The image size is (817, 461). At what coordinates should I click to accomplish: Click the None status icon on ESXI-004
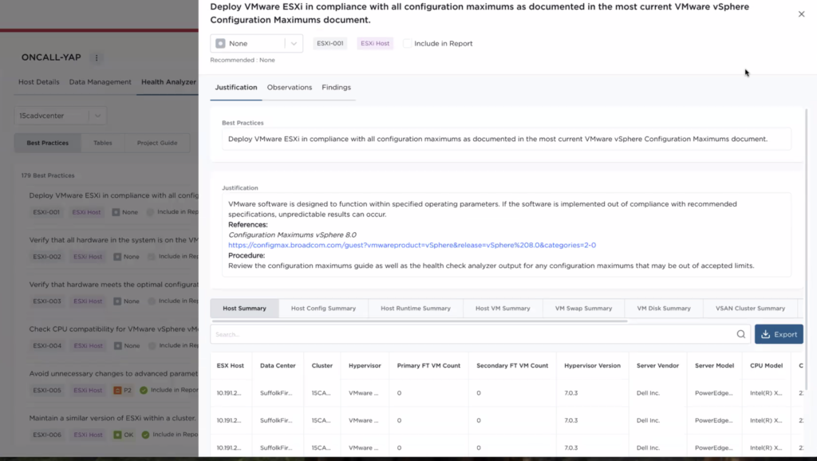tap(116, 346)
